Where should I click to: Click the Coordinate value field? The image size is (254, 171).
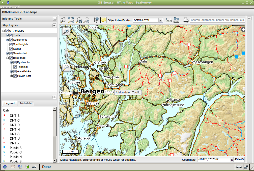tap(213, 159)
